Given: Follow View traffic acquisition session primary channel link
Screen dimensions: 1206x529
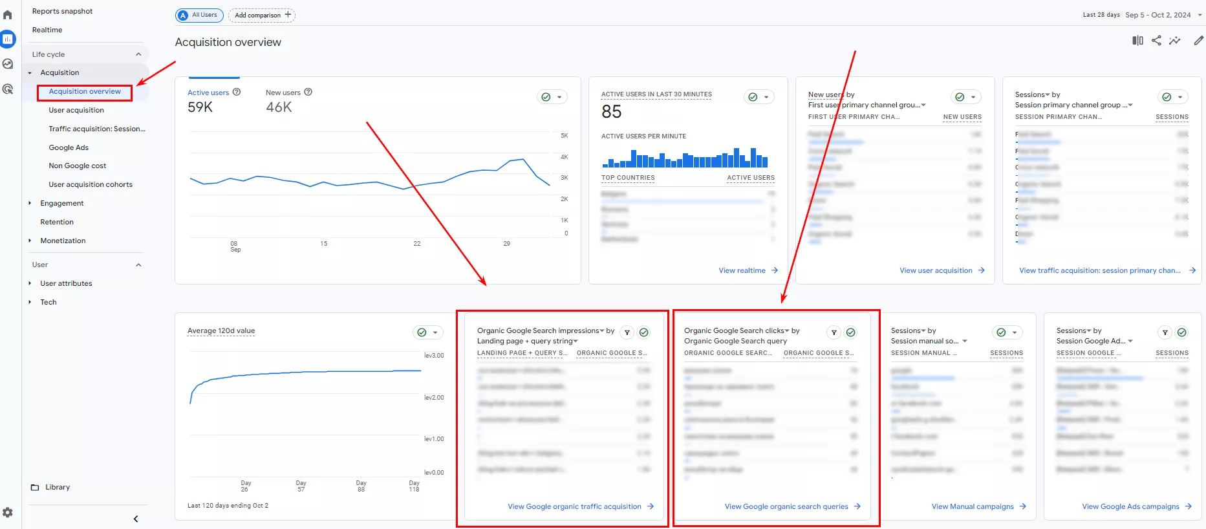Looking at the screenshot, I should pyautogui.click(x=1107, y=270).
